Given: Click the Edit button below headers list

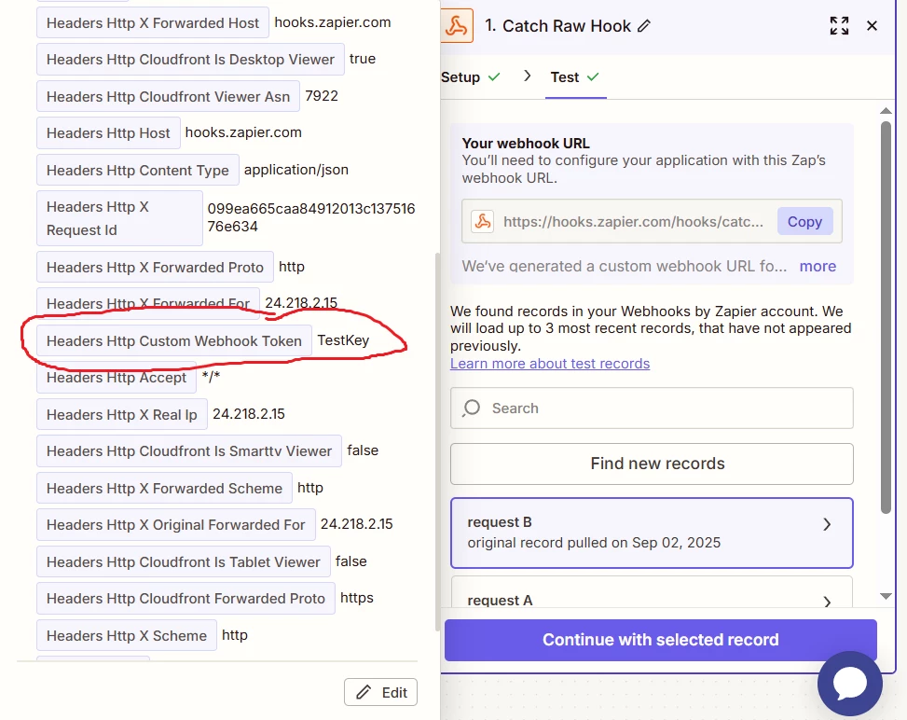Looking at the screenshot, I should (x=380, y=692).
